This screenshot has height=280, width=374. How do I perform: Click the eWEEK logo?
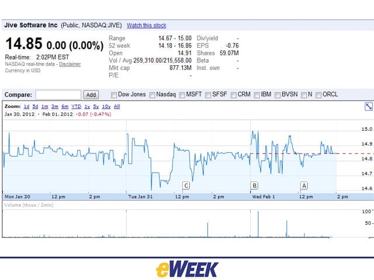187,269
